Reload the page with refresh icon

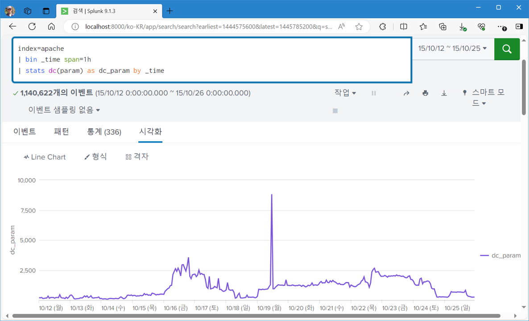[32, 27]
